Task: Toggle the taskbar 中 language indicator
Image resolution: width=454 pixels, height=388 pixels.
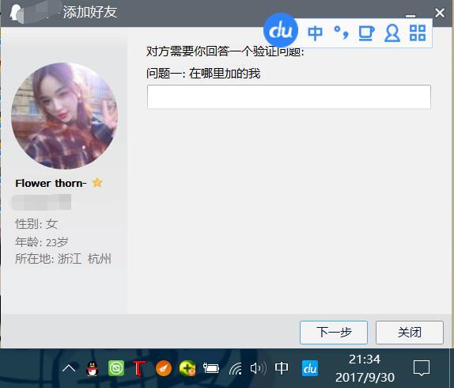Action: point(281,368)
